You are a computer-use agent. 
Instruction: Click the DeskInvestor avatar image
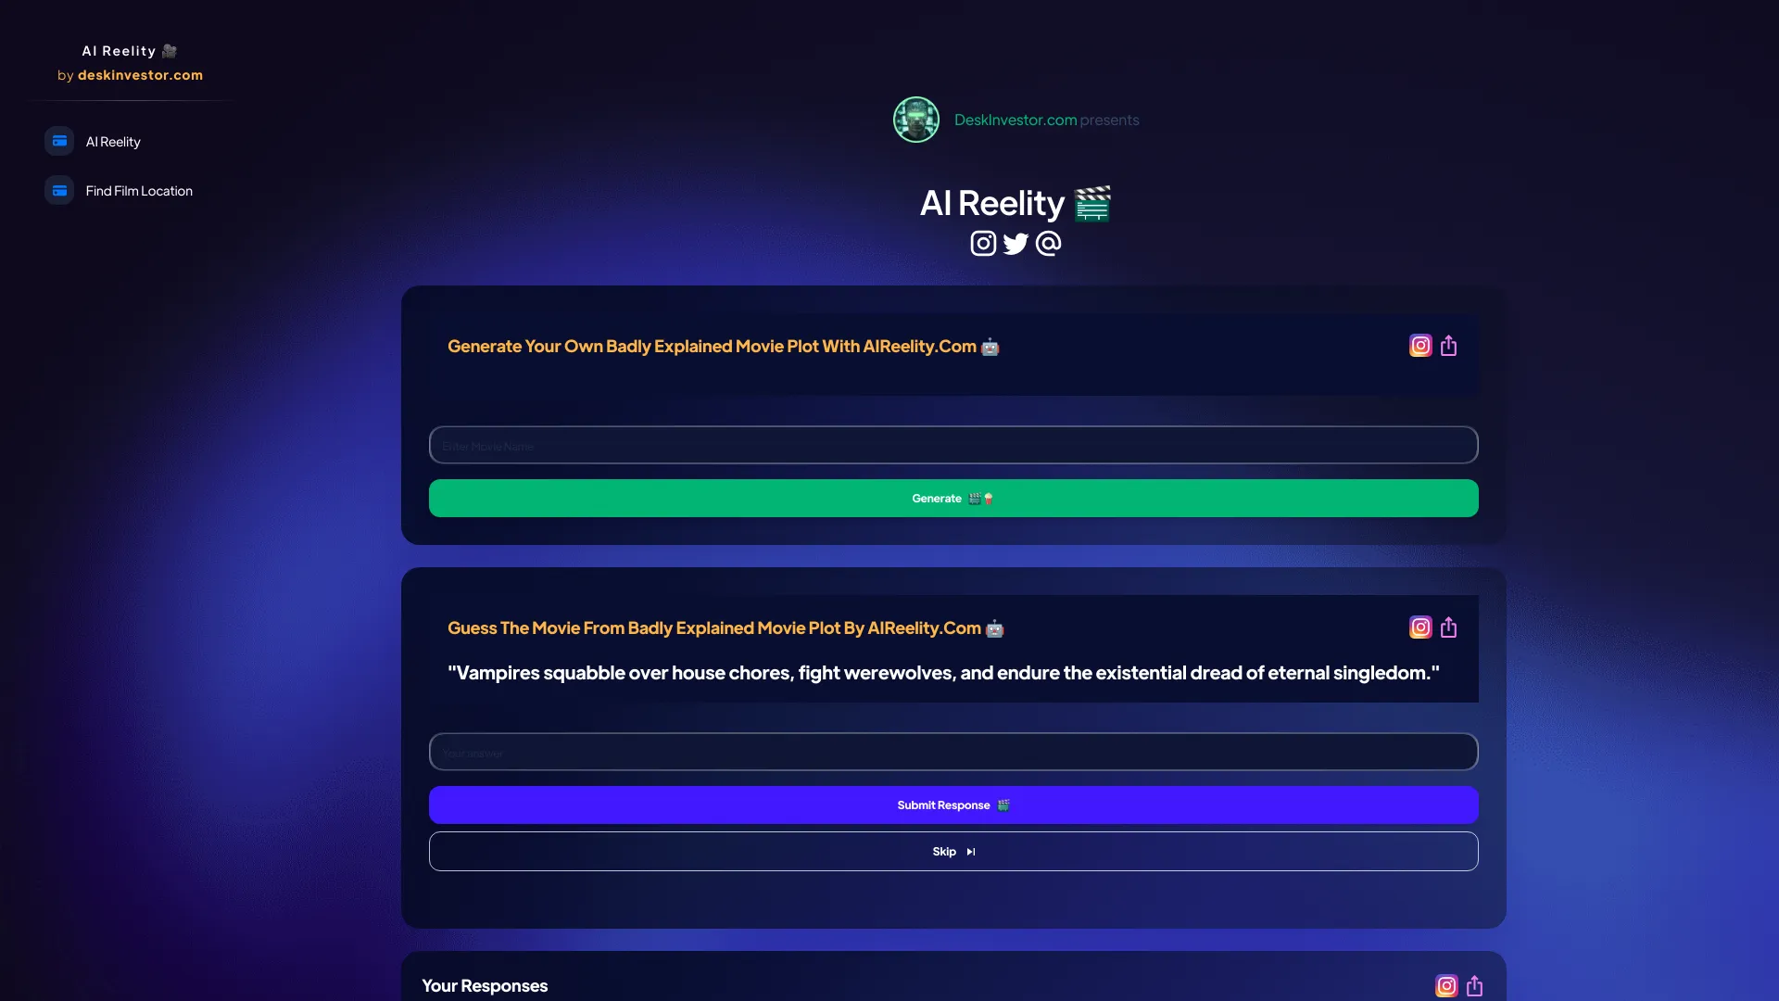click(x=915, y=120)
